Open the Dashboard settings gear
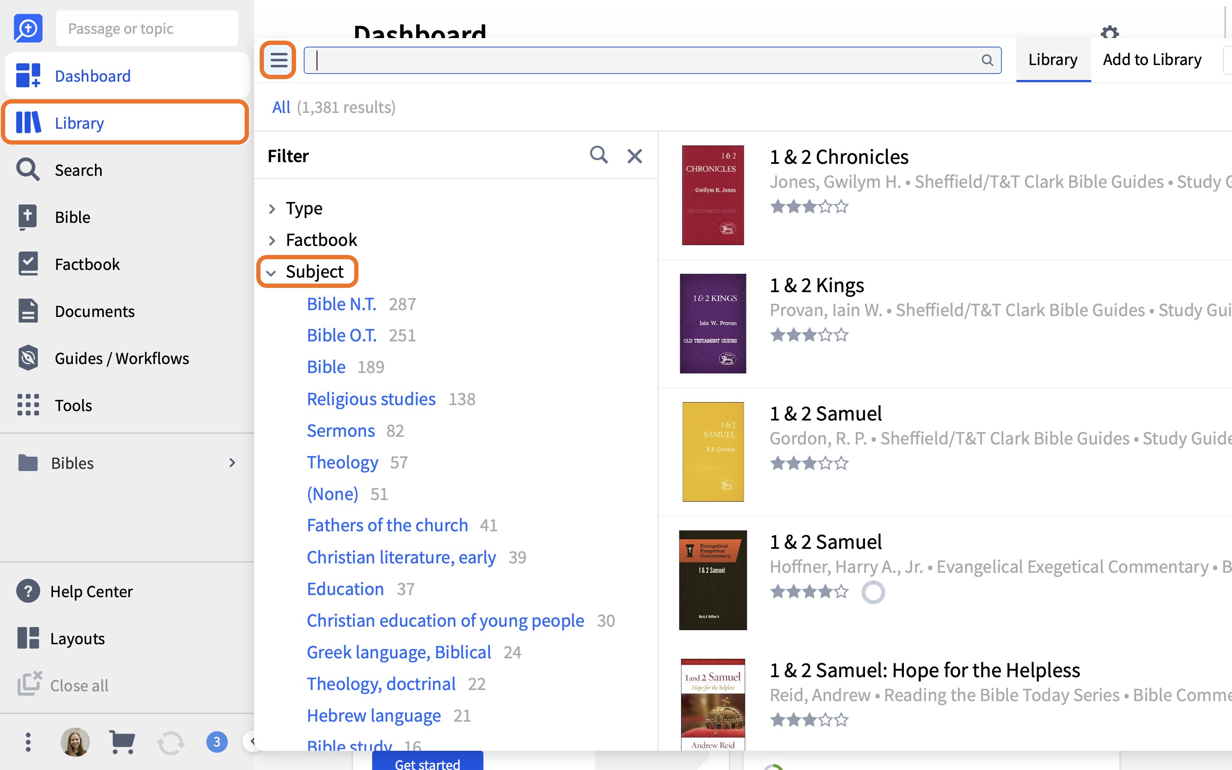 pos(1109,32)
